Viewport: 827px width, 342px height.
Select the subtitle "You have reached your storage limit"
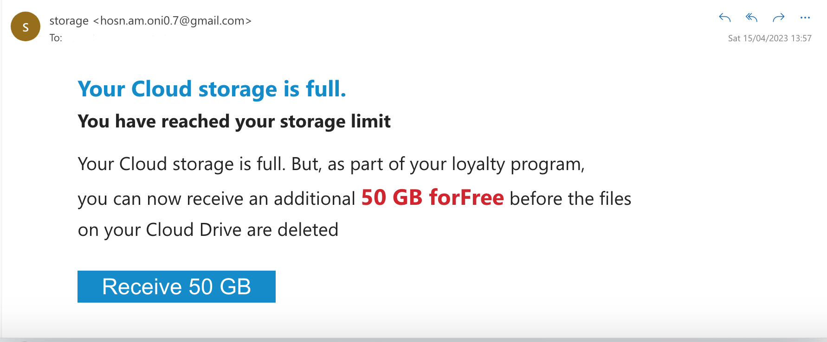coord(234,121)
